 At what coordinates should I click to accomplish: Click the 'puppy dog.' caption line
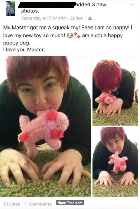point(17,43)
